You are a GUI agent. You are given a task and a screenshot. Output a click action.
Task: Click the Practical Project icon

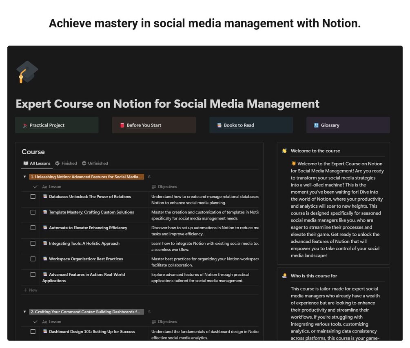point(25,126)
